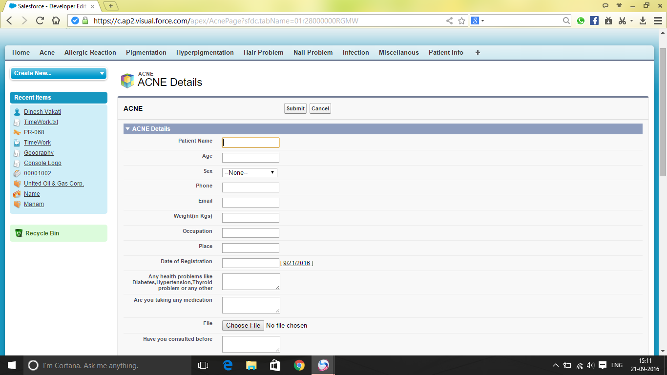Focus the Date of Registration field

(x=250, y=263)
